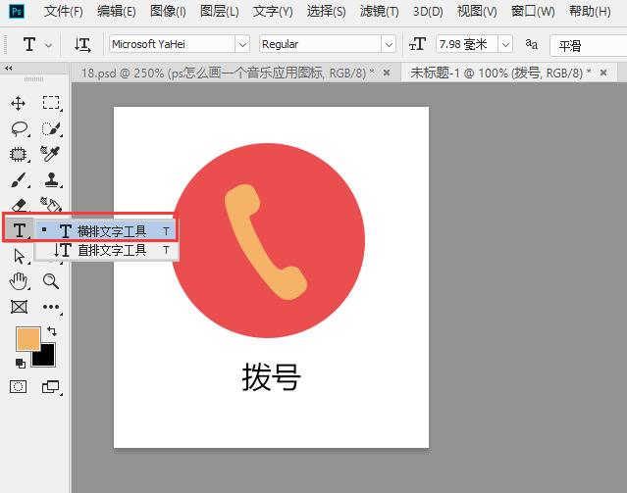Open the 帮助(H) menu

(590, 11)
